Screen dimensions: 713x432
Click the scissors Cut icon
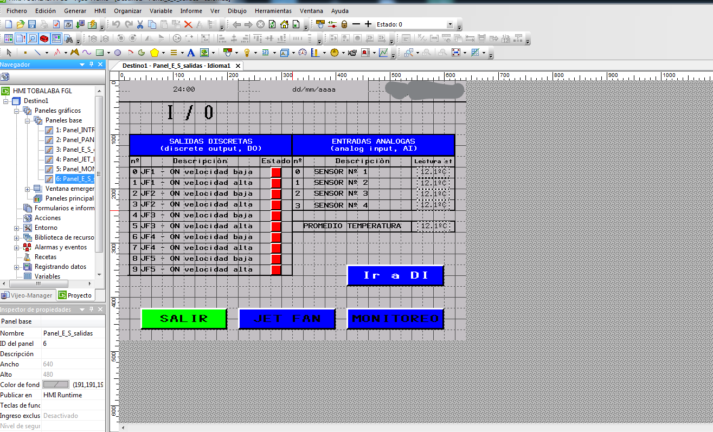click(x=140, y=24)
